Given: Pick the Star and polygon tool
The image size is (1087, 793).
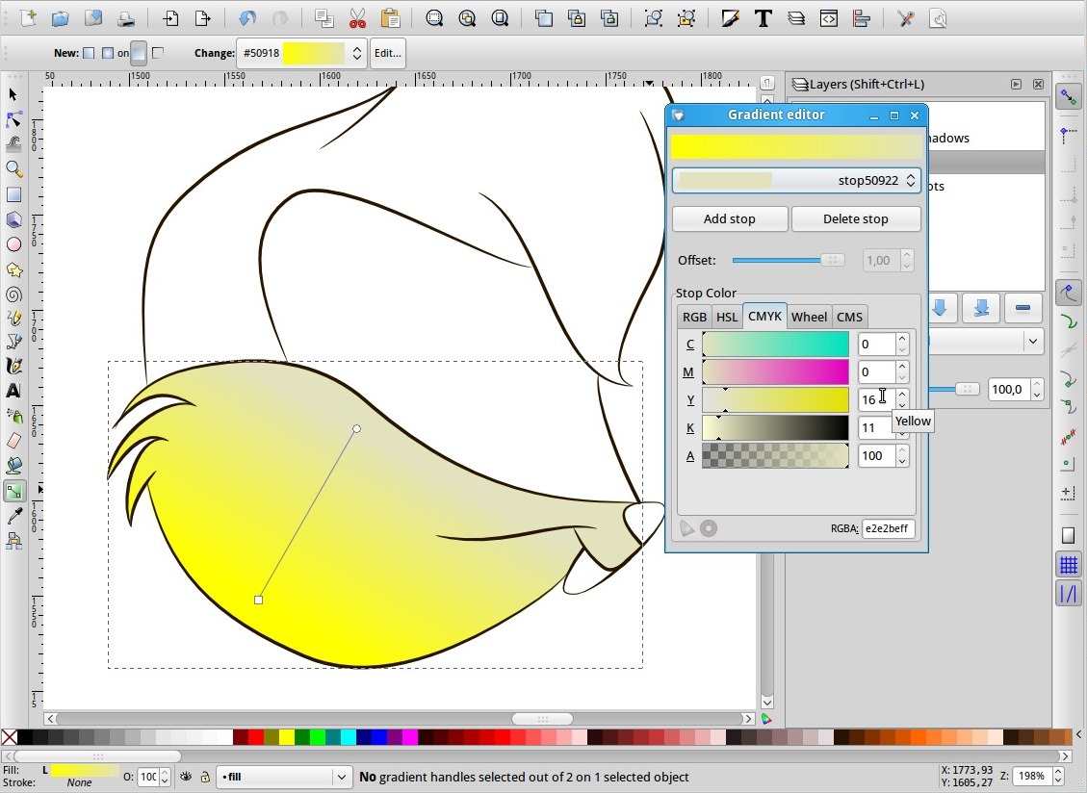Looking at the screenshot, I should (x=13, y=269).
